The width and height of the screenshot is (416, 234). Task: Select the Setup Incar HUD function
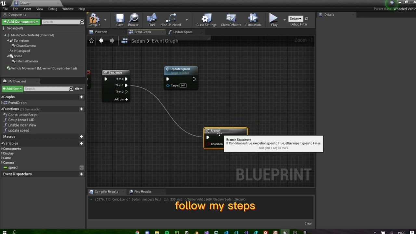(x=21, y=120)
